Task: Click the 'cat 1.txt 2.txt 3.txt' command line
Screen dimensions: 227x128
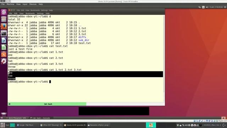Action: tap(65, 70)
